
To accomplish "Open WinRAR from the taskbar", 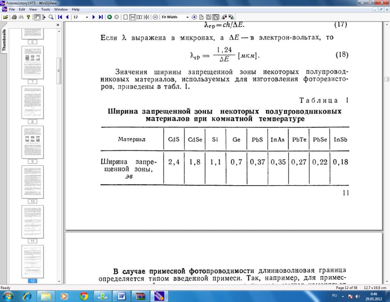I will pos(140,296).
